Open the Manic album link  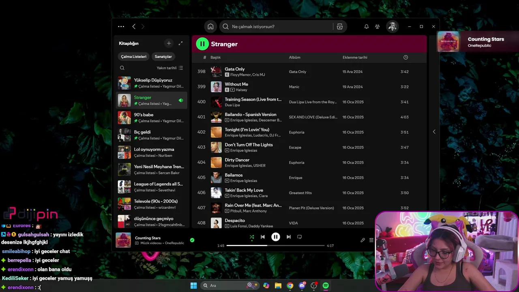click(294, 87)
